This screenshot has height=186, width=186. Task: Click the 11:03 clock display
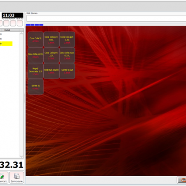13,15
